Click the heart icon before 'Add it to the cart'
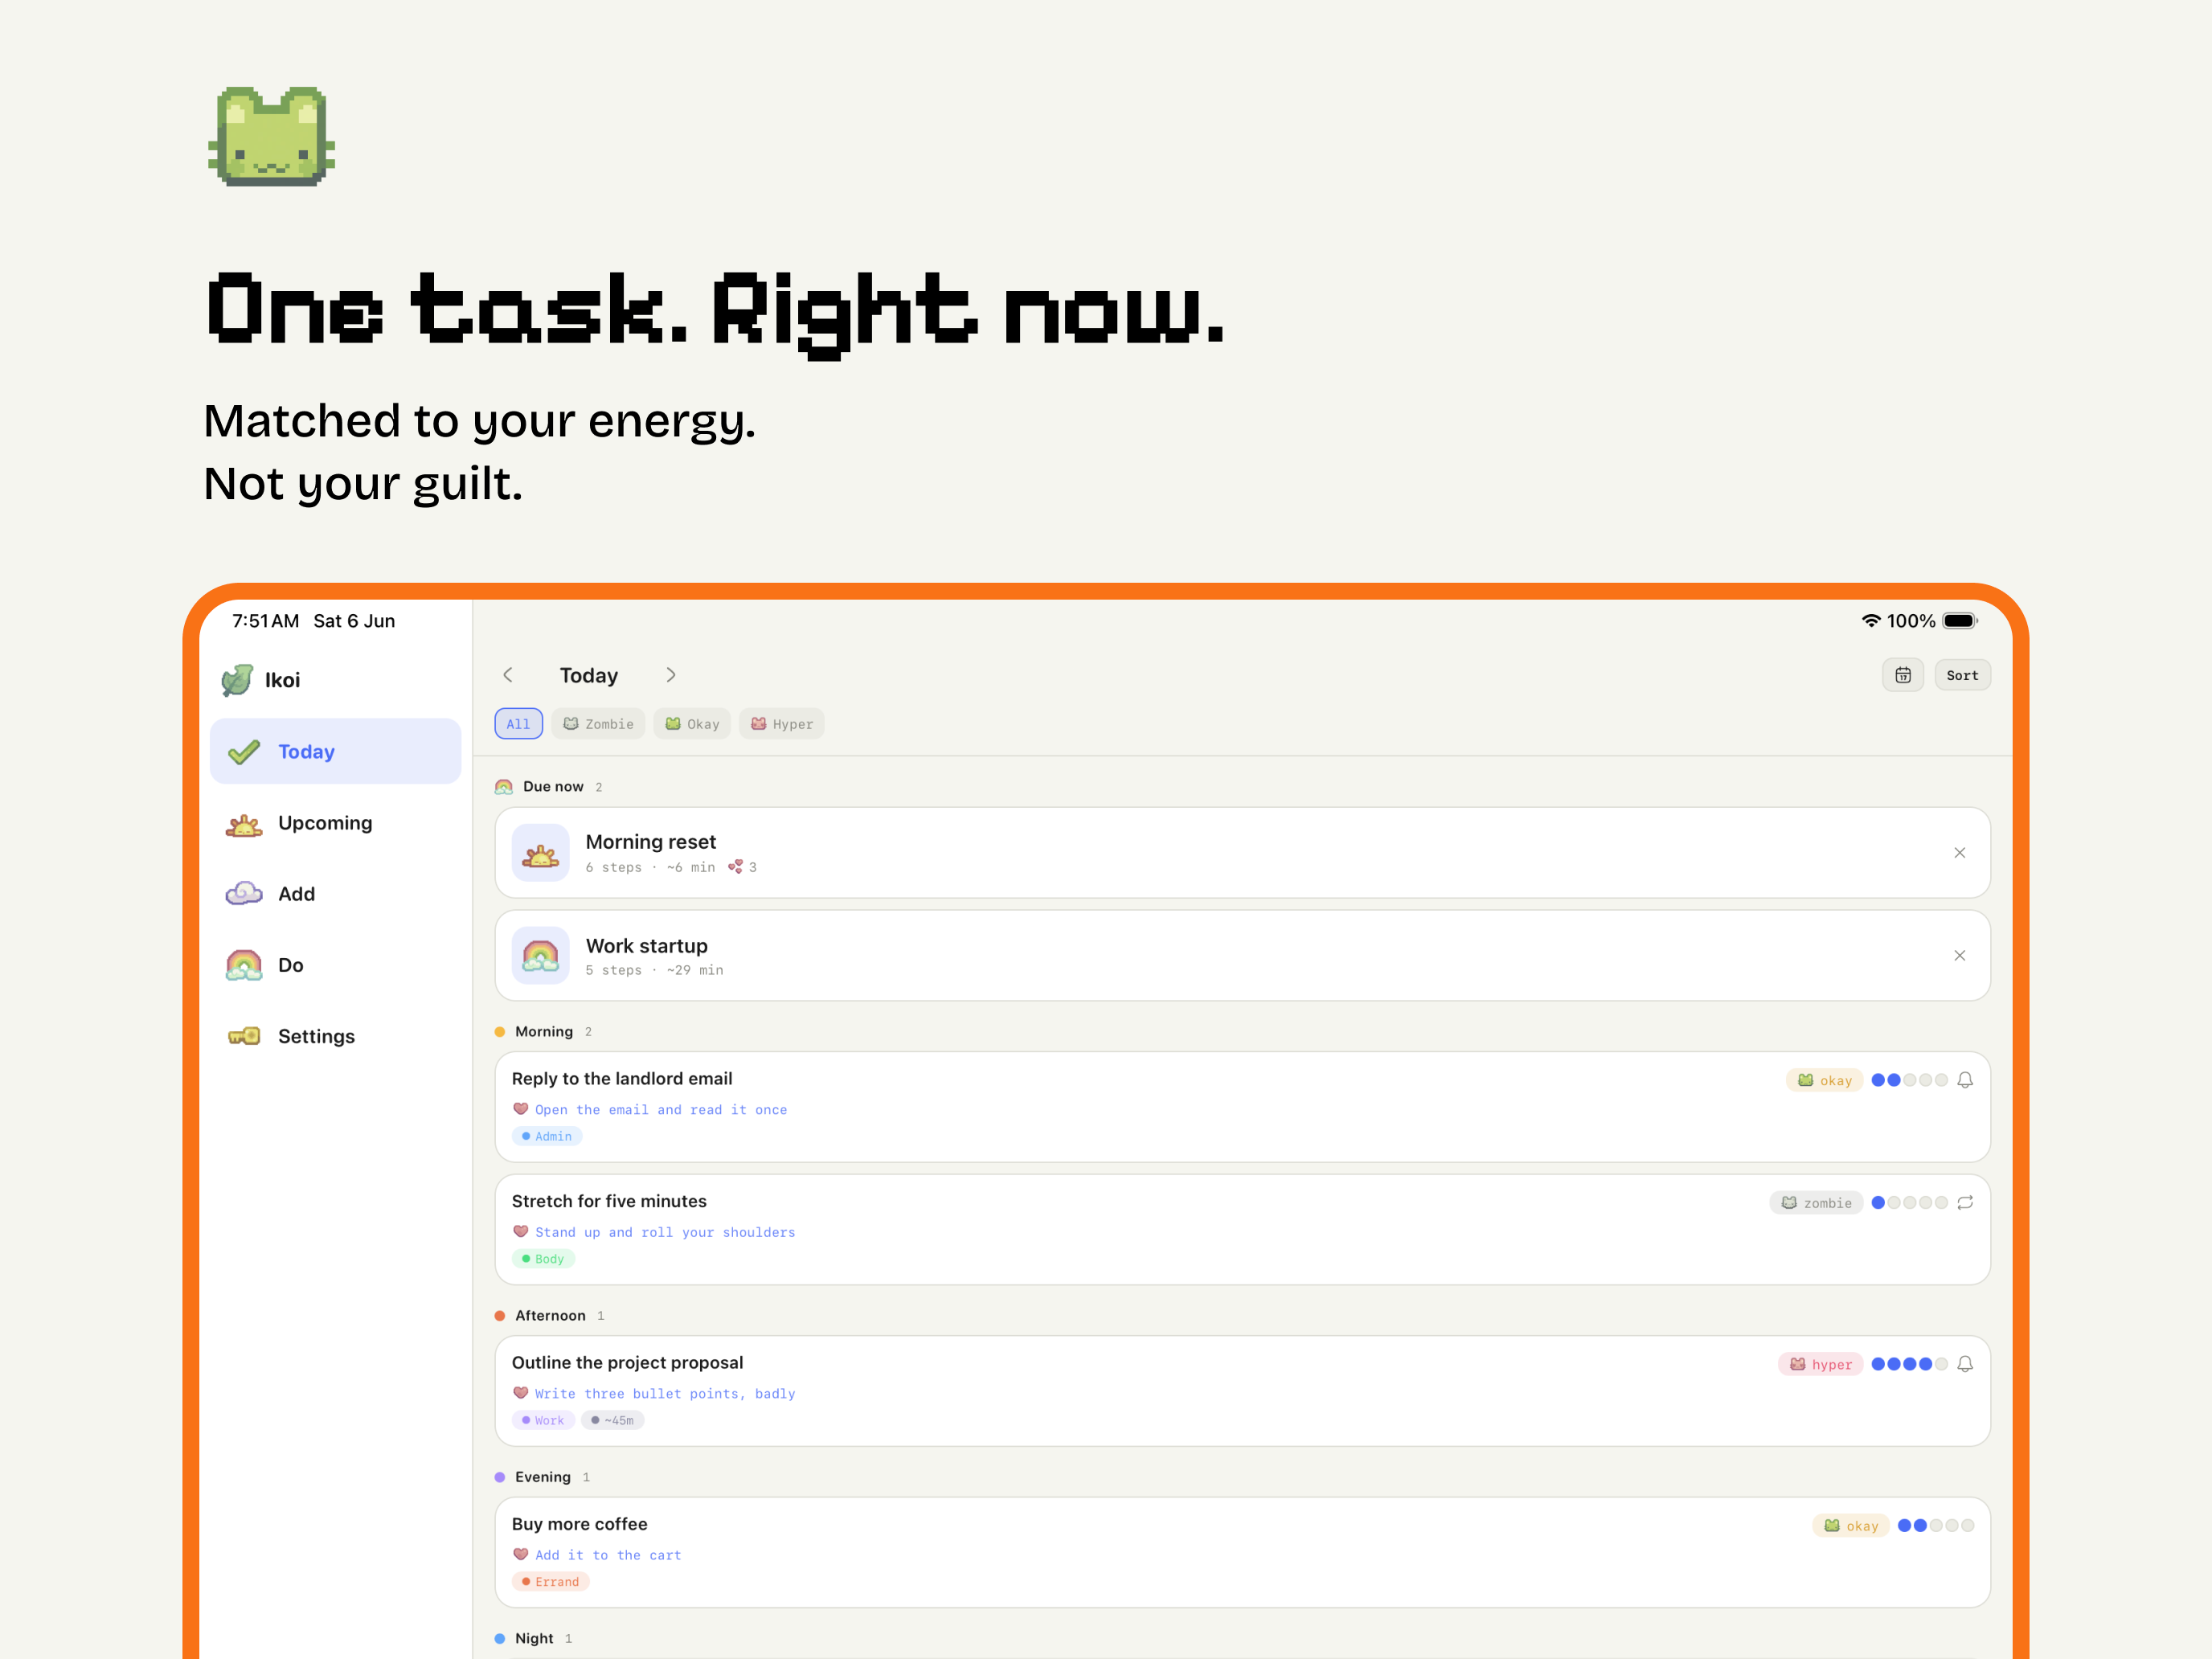This screenshot has height=1659, width=2212. pos(520,1553)
